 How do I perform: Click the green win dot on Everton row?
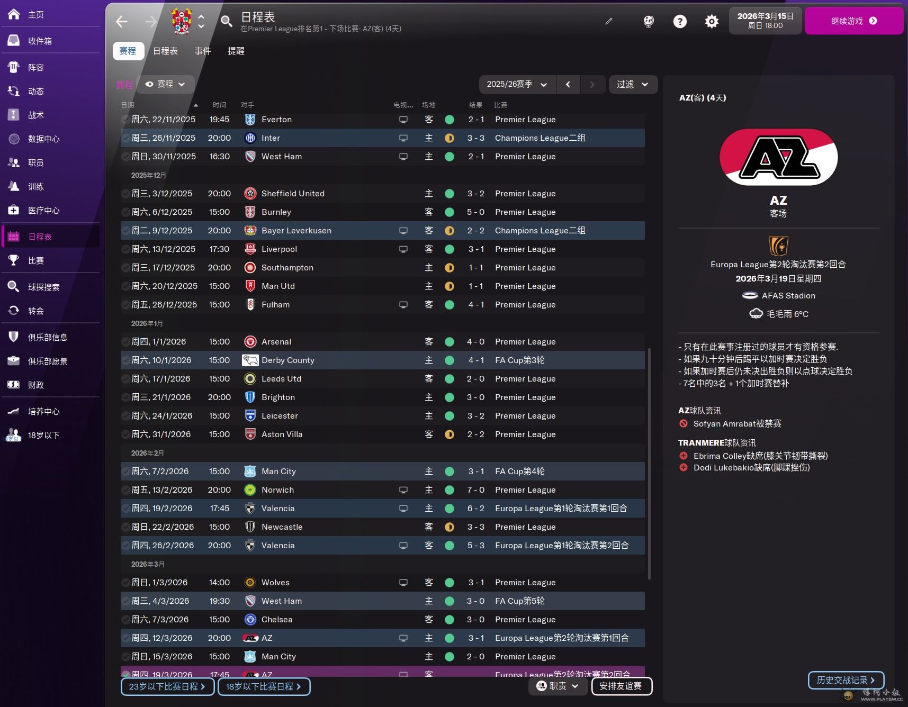(449, 120)
